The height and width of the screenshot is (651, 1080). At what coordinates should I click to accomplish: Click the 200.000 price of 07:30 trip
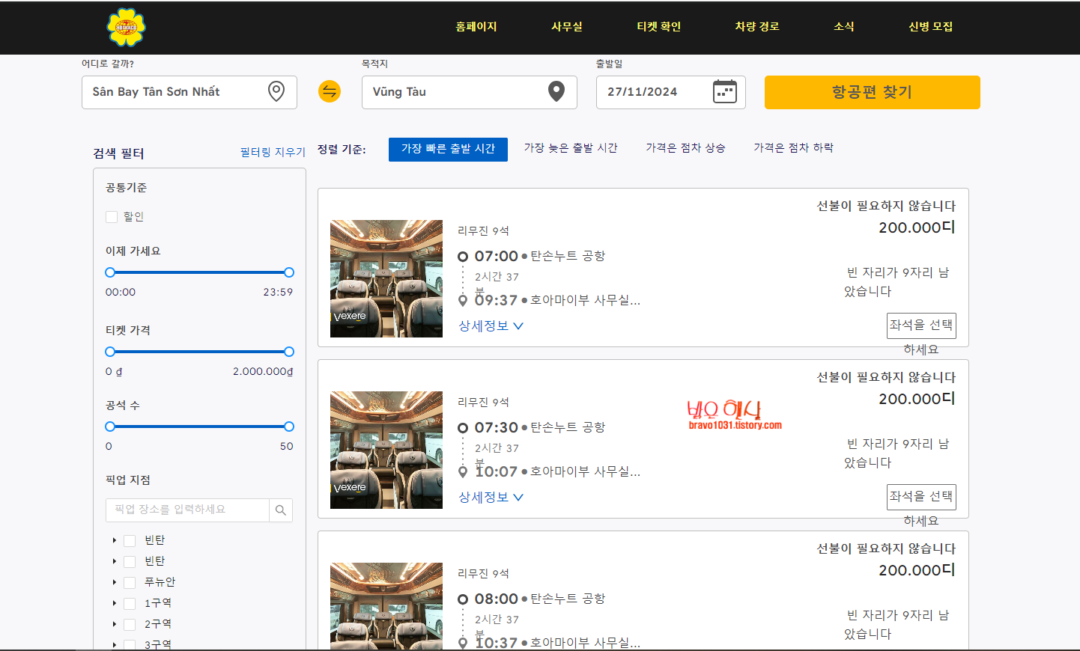917,400
